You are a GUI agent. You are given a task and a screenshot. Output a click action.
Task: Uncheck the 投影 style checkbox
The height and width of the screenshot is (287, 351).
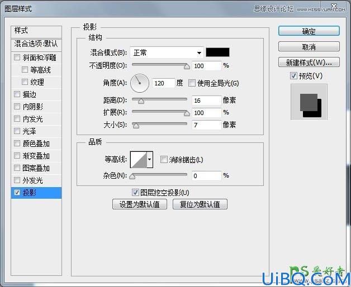[x=17, y=193]
